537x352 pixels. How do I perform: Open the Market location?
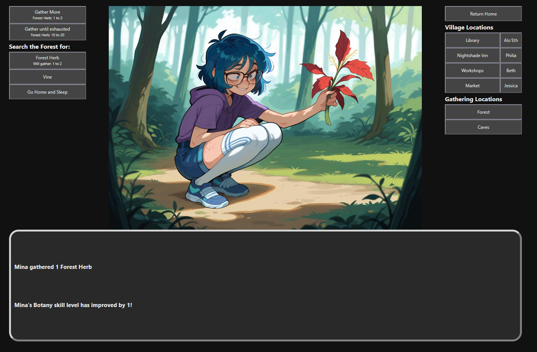(472, 85)
